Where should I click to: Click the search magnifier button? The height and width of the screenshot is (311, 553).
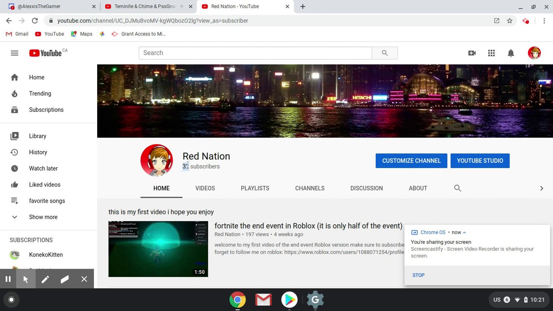(x=385, y=53)
